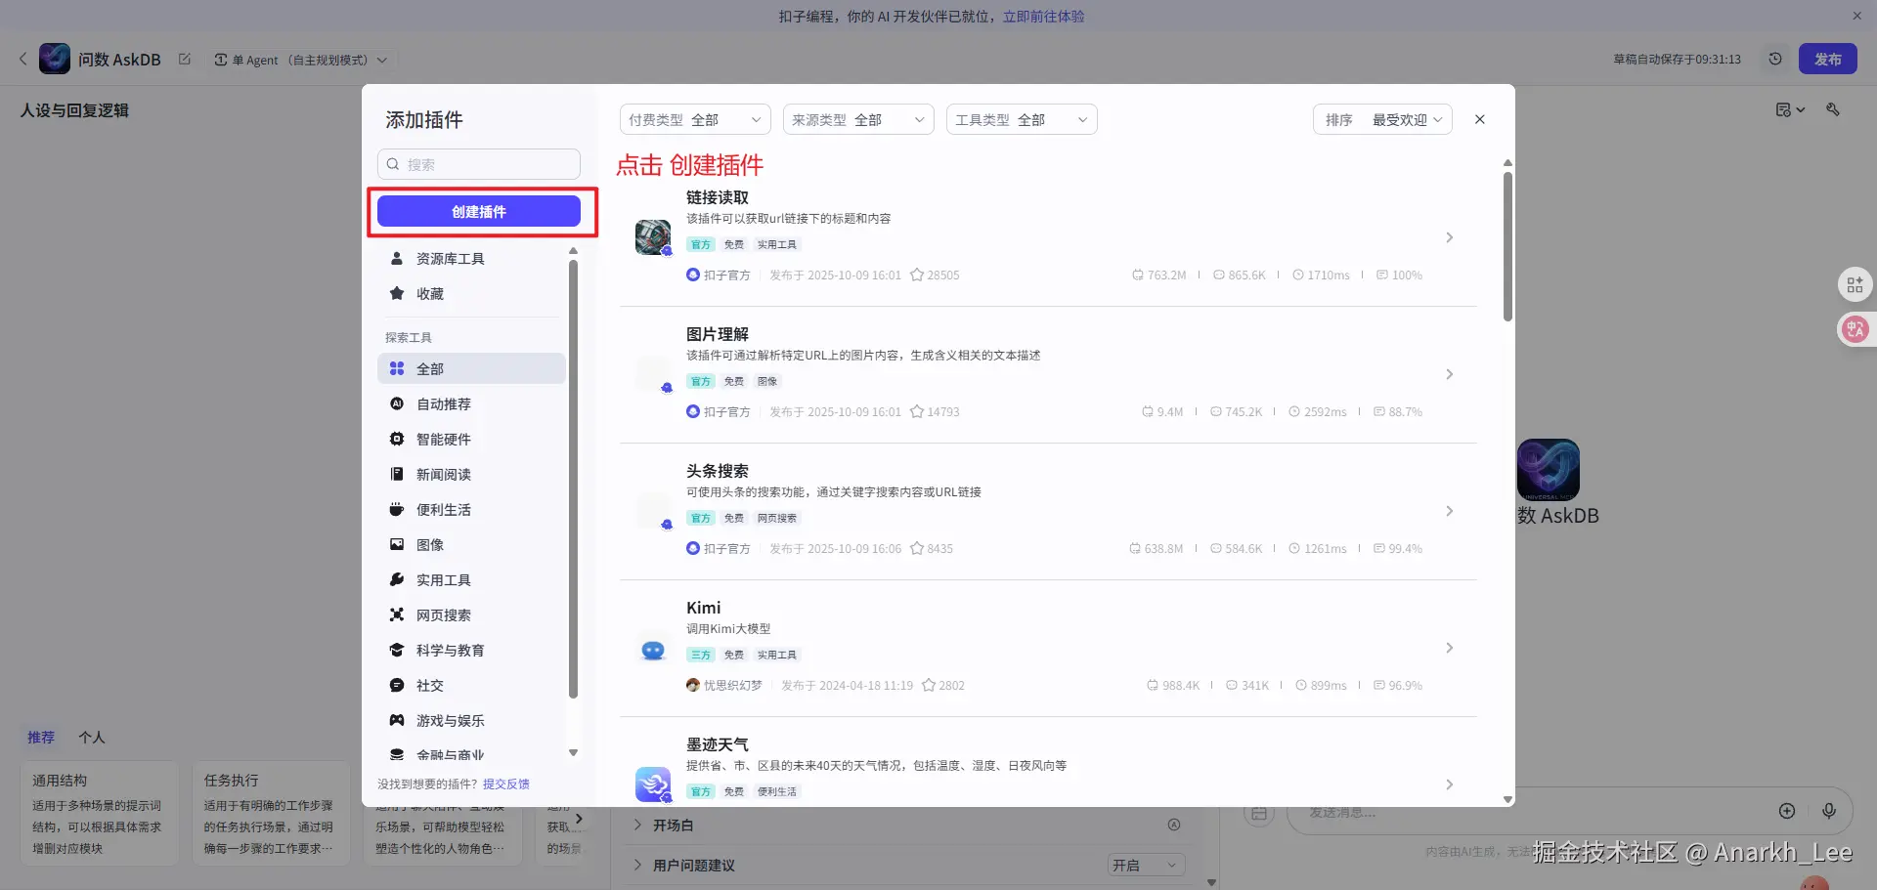Expand the 链接读取 plugin row chevron
This screenshot has height=890, width=1877.
pos(1450,237)
